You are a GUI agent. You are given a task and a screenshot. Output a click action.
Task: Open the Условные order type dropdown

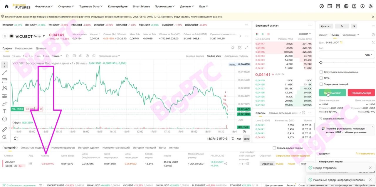tap(351, 35)
